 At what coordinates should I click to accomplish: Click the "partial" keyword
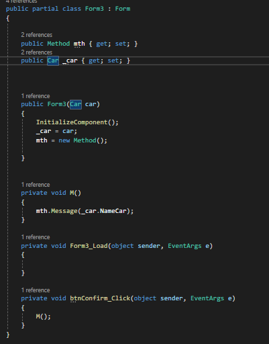46,9
